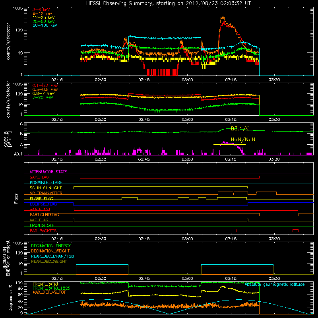This screenshot has width=318, height=318.
Task: Click the B3.1/0 flare class annotation
Action: [x=240, y=128]
